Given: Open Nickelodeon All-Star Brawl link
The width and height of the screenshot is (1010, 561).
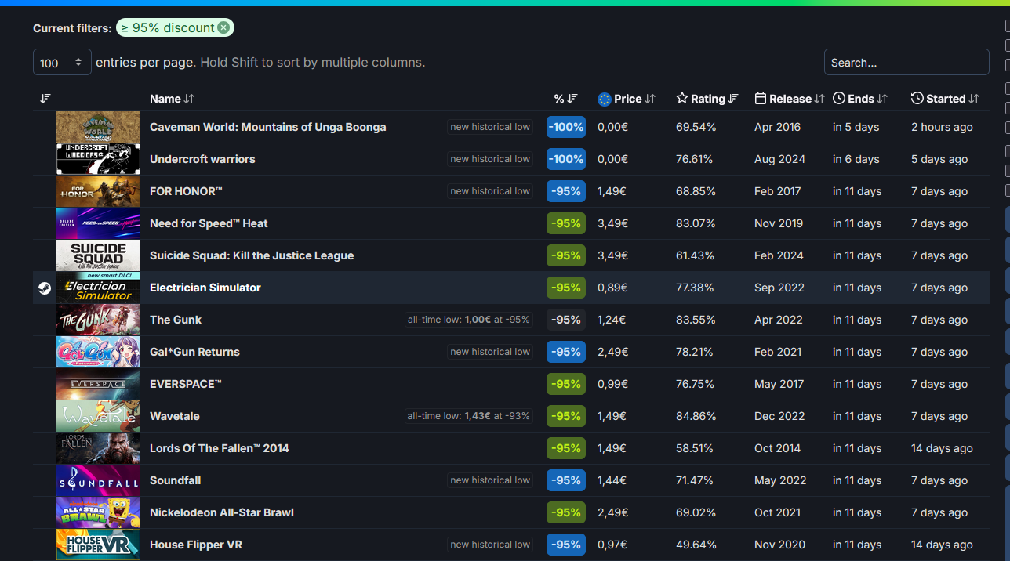Looking at the screenshot, I should 222,512.
